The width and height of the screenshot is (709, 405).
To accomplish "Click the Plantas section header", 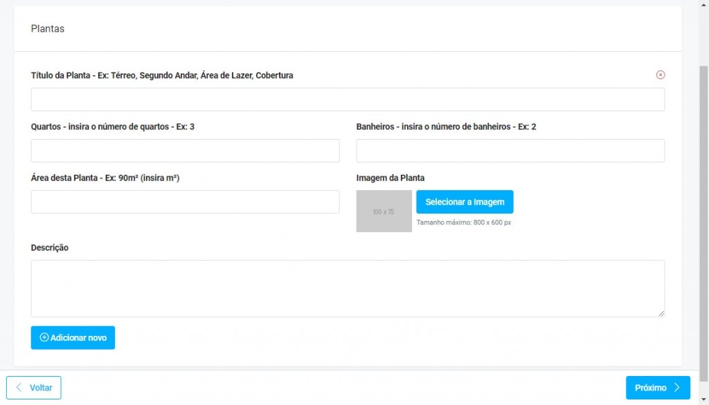I will click(48, 29).
